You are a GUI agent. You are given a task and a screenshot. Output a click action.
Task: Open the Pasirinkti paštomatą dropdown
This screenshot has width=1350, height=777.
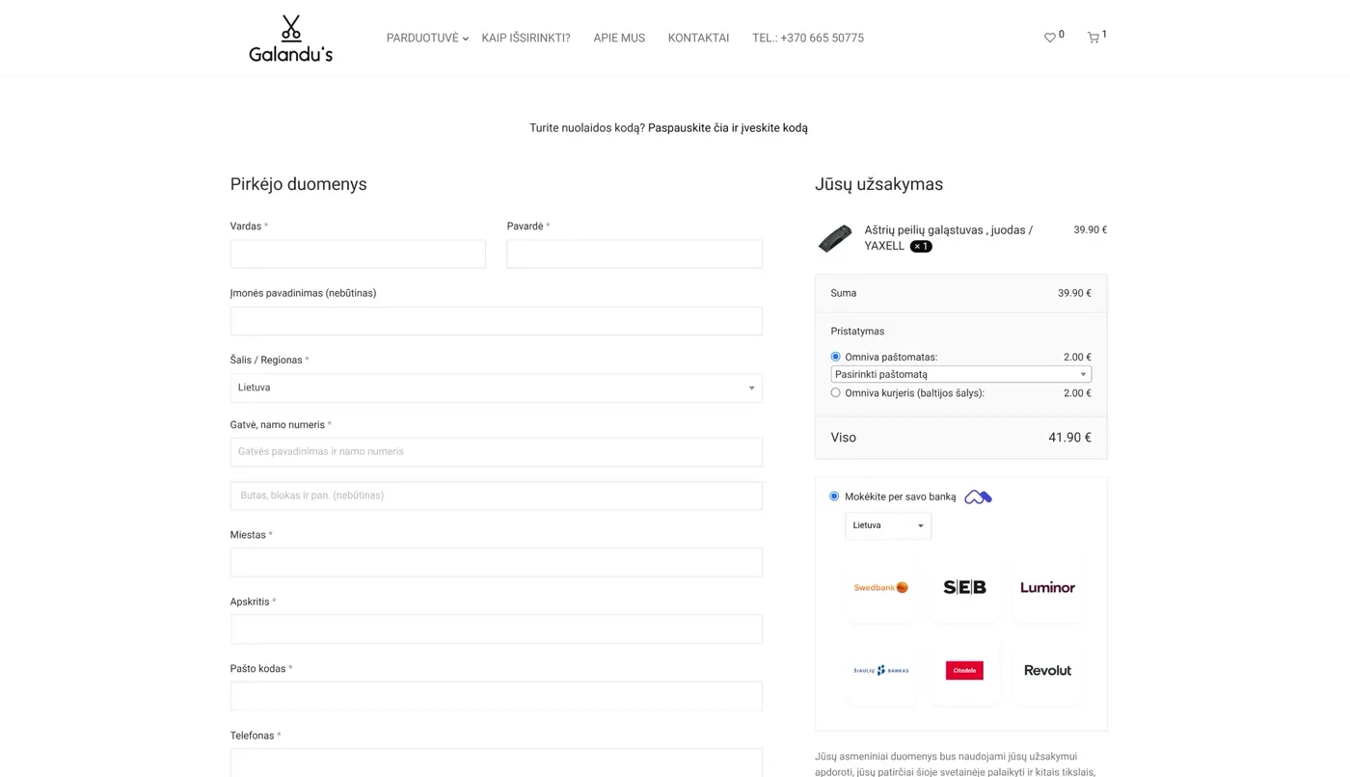pyautogui.click(x=960, y=374)
